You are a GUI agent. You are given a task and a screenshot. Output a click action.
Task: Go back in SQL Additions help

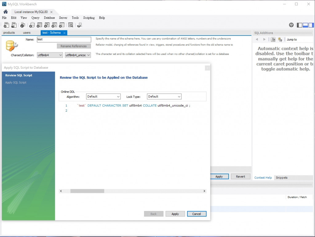pos(257,40)
